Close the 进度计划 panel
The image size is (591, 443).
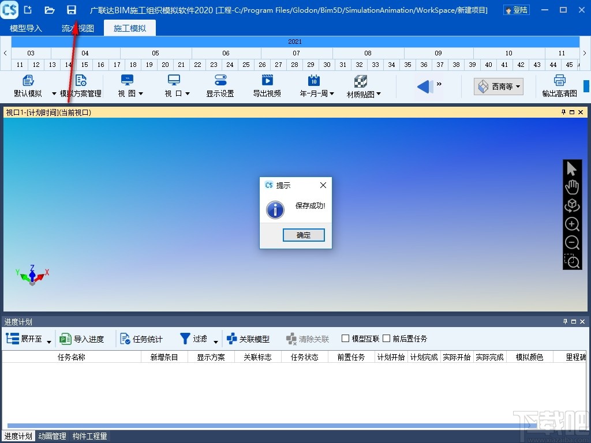[x=582, y=321]
